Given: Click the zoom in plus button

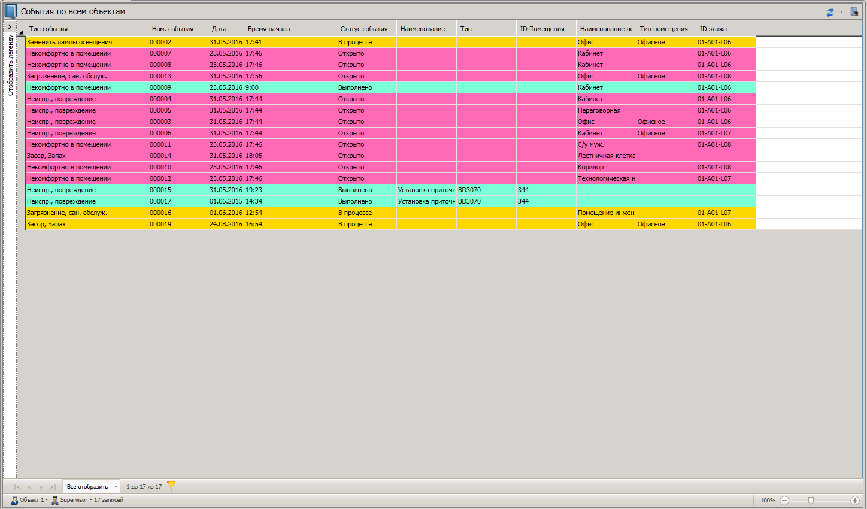Looking at the screenshot, I should pos(855,500).
